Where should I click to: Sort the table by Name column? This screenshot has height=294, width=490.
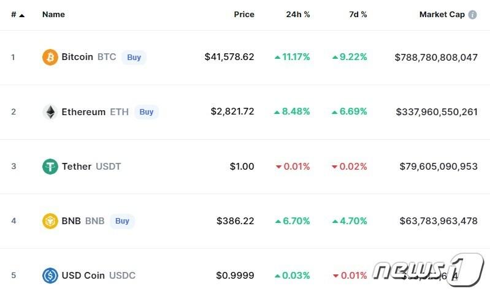[53, 15]
